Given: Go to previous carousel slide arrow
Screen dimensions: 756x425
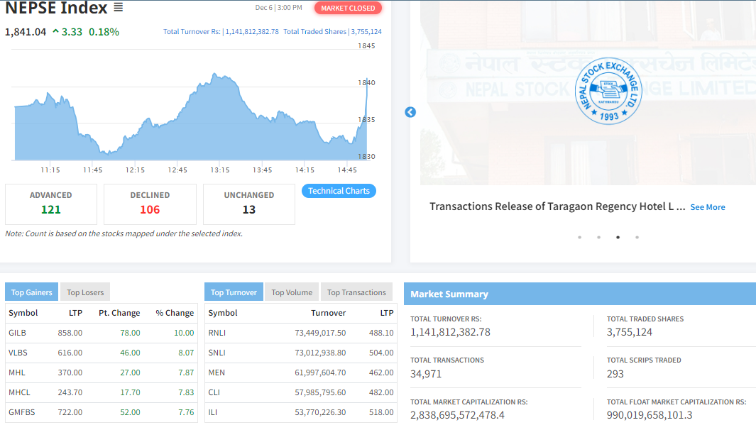Looking at the screenshot, I should pos(410,112).
